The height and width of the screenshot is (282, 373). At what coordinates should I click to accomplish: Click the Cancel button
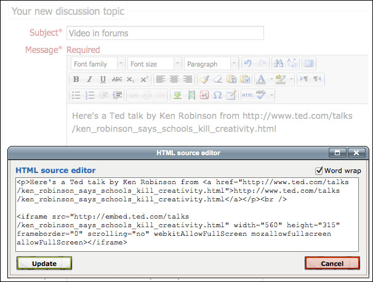tap(332, 263)
